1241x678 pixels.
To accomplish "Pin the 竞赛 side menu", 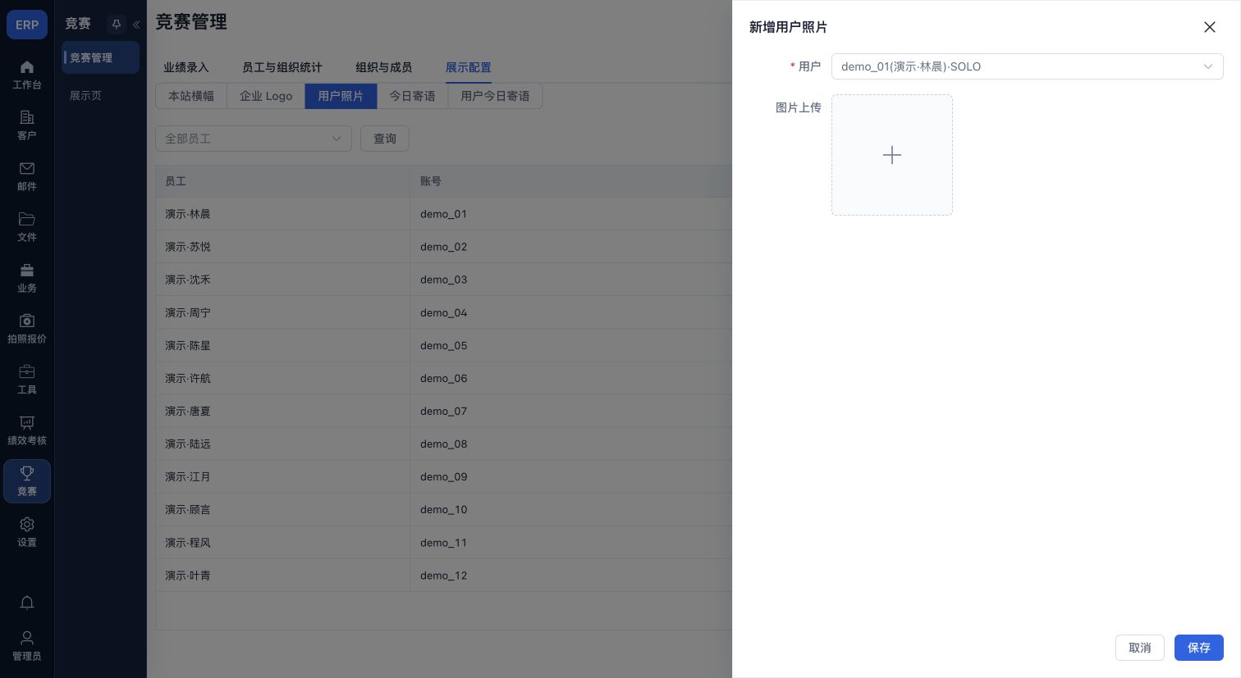I will (x=117, y=25).
